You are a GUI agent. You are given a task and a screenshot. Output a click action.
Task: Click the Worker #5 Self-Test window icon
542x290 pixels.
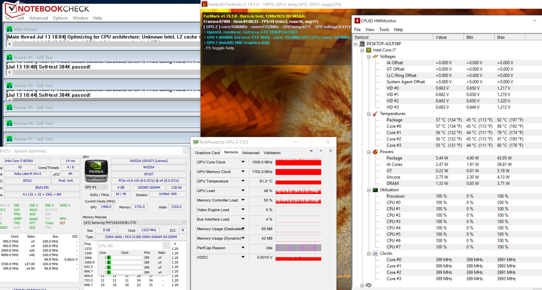(9, 107)
